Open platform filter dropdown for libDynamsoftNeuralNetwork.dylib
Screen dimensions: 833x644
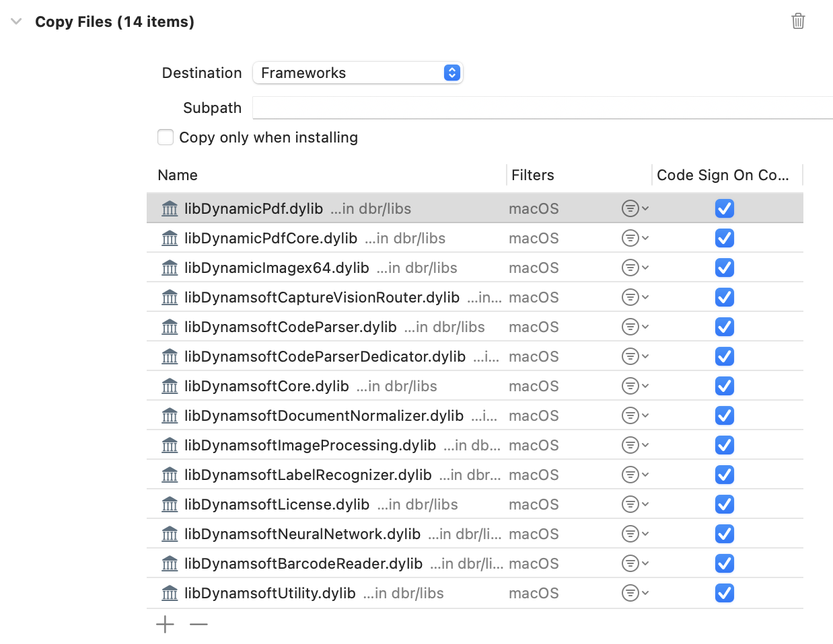[x=635, y=534]
